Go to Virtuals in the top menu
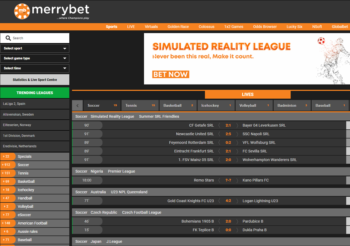This screenshot has height=246, width=350. (x=151, y=27)
